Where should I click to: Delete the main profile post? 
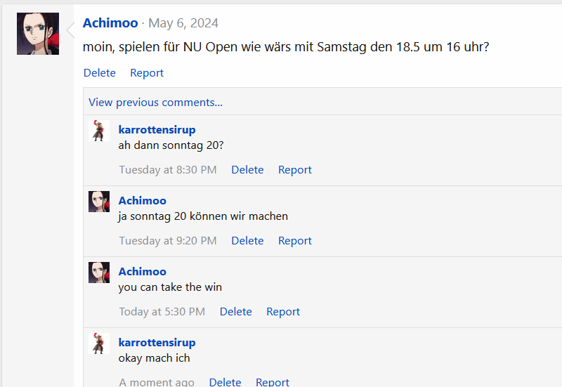click(x=100, y=73)
